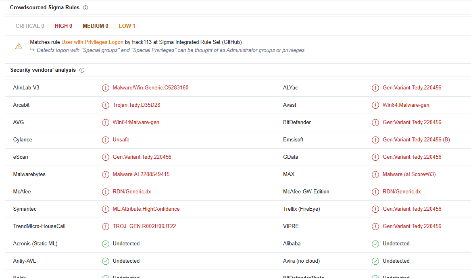This screenshot has width=471, height=278.
Task: Click info icon beside Security vendors' analysis
Action: (x=82, y=70)
